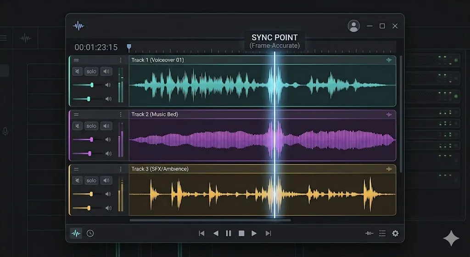This screenshot has height=257, width=470.
Task: Click the waveform trim icon bottom right
Action: coord(369,233)
